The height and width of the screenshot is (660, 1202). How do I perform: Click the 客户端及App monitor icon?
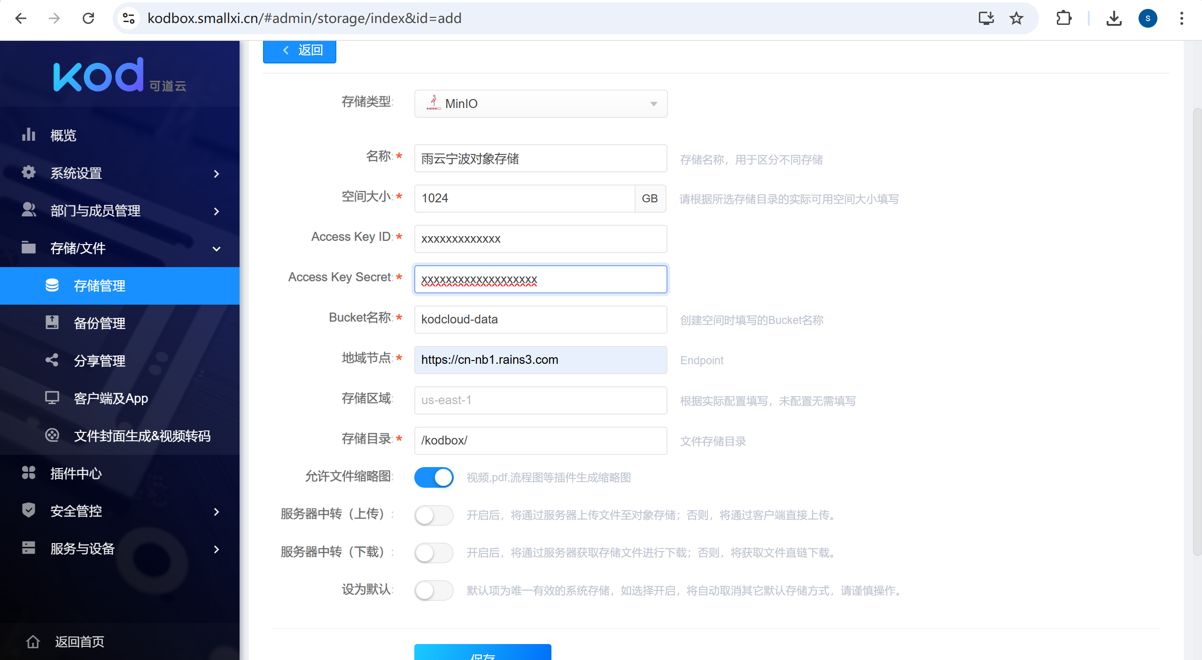(52, 398)
